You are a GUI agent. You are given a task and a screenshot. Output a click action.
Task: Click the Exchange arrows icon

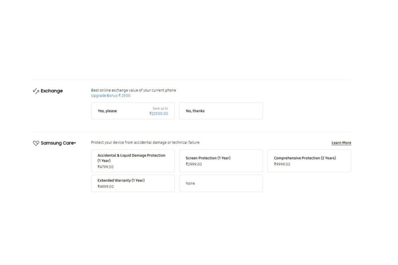[36, 91]
